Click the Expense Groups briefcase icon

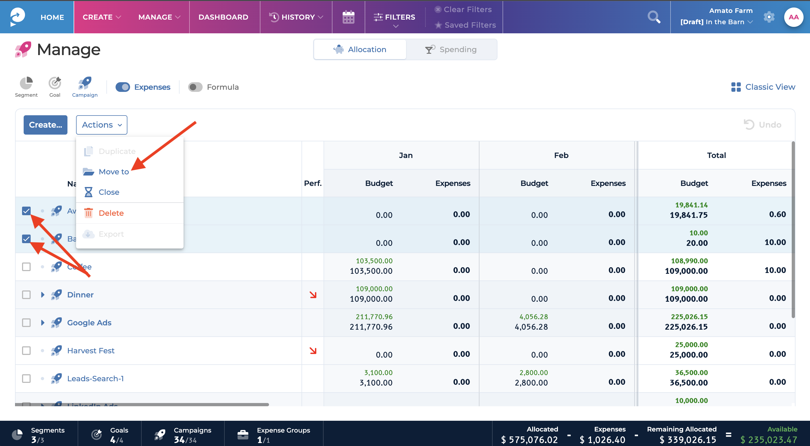point(243,435)
